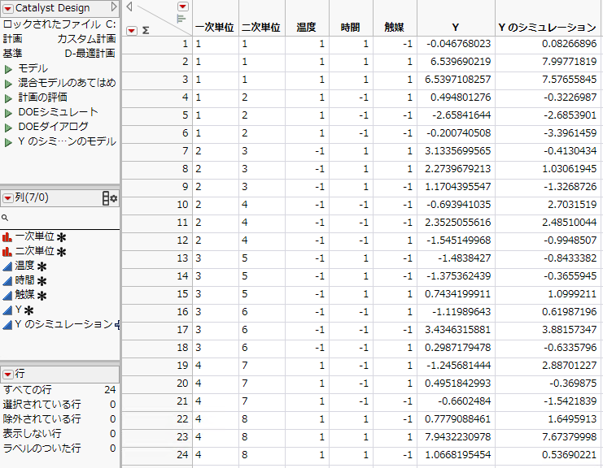Image resolution: width=603 pixels, height=468 pixels.
Task: Select Y のシミュレーション in columns list
Action: (63, 324)
